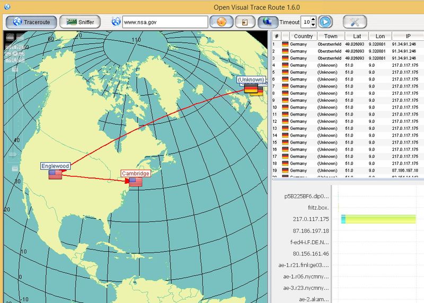424x303 pixels.
Task: Select German flag icon in row 19
Action: click(285, 171)
